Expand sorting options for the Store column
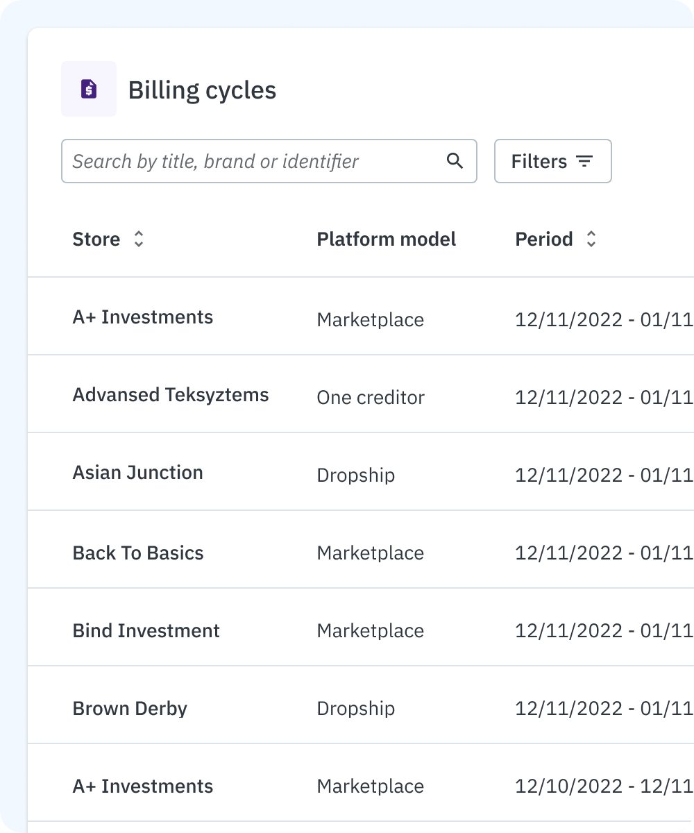Screen dimensions: 694x833 138,239
